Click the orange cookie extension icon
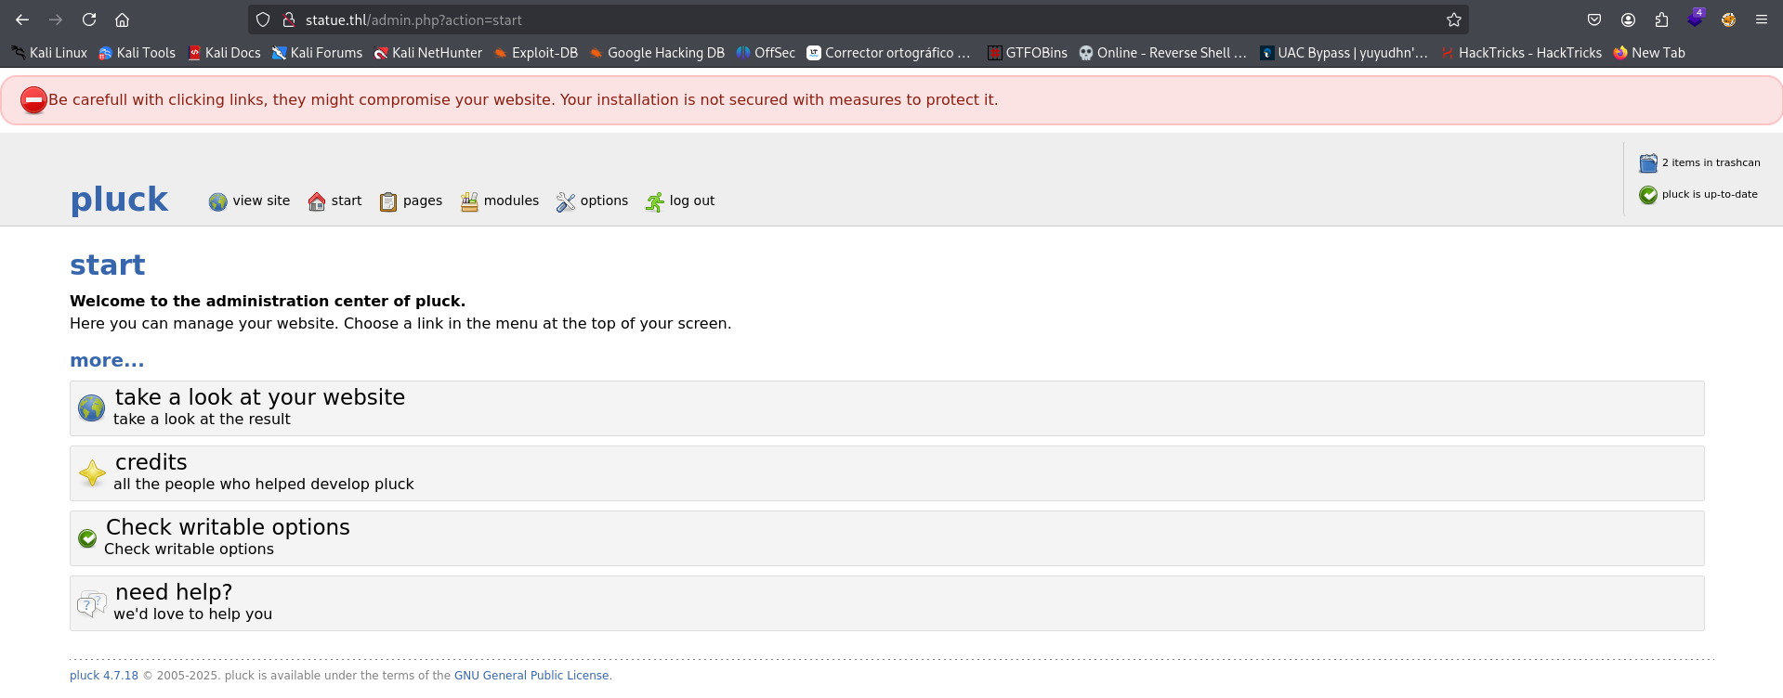This screenshot has width=1783, height=698. tap(1728, 19)
